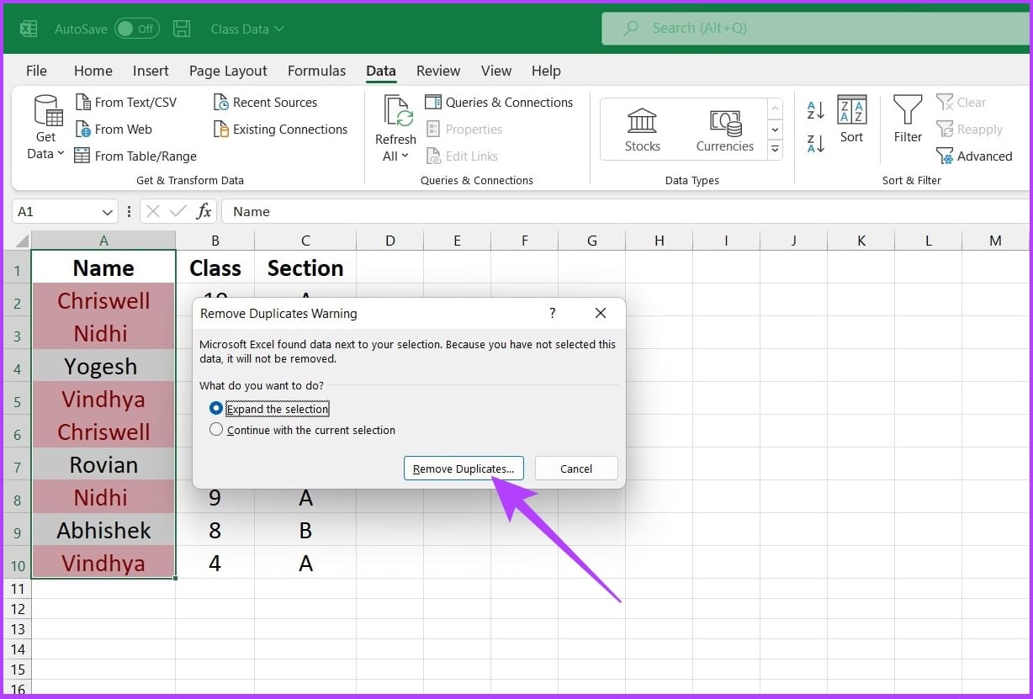Click the greyed-out Properties button
The height and width of the screenshot is (699, 1033).
pyautogui.click(x=464, y=130)
